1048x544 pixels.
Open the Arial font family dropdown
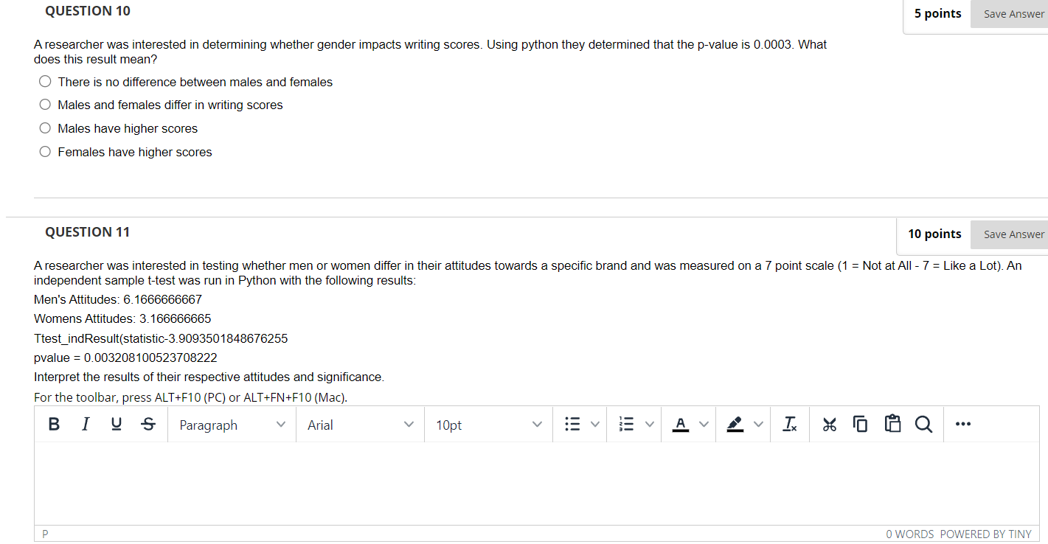359,425
